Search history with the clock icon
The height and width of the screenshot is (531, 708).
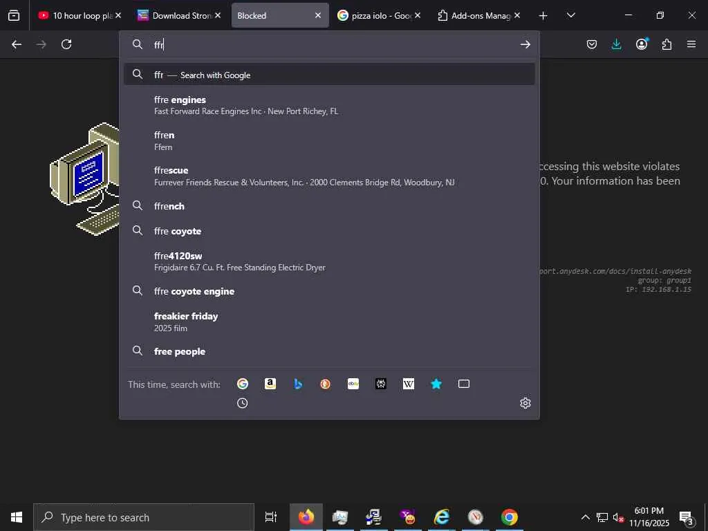[x=243, y=403]
